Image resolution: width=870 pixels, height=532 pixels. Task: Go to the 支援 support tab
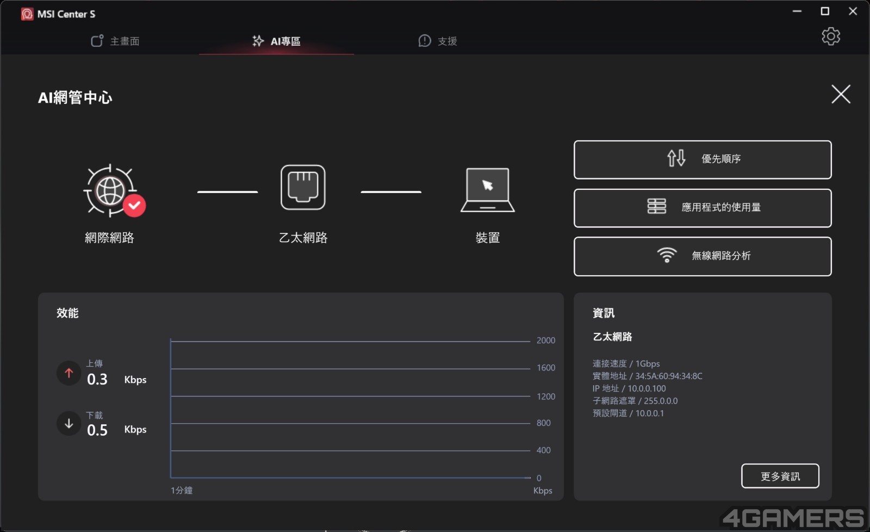click(438, 41)
